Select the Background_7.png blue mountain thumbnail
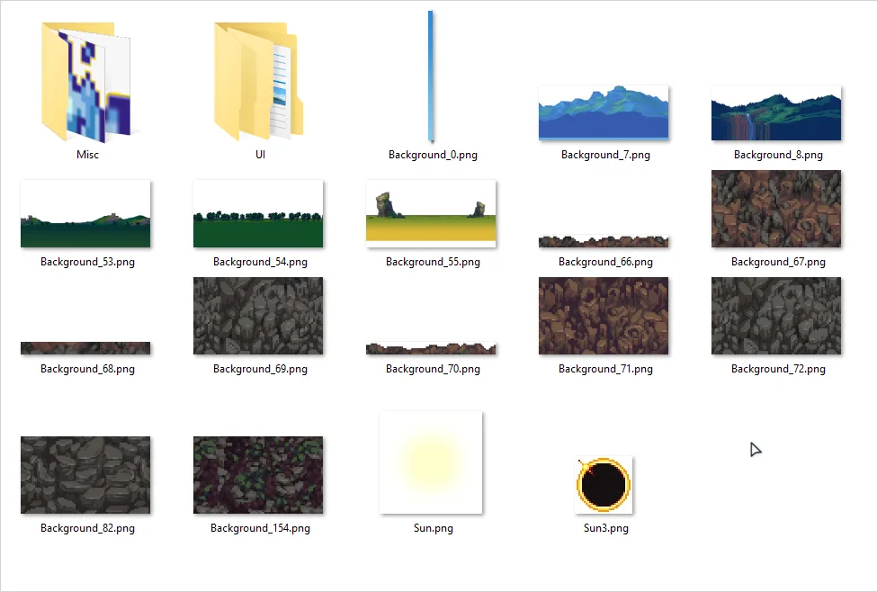This screenshot has width=877, height=592. pyautogui.click(x=604, y=112)
